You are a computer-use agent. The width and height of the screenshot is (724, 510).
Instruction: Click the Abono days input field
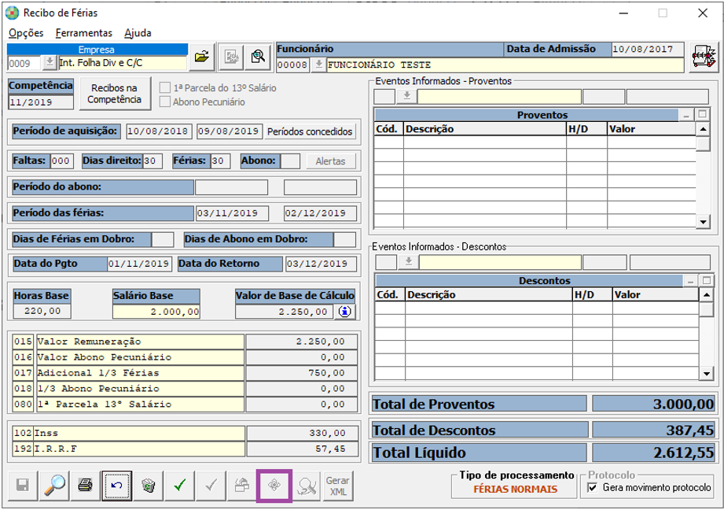pos(290,161)
